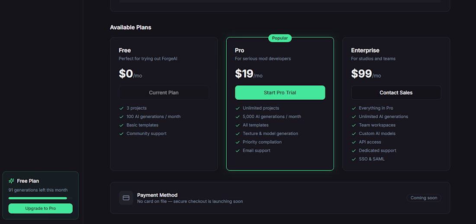Click the checkmark beside Priority compilation
476x224 pixels.
[x=238, y=142]
